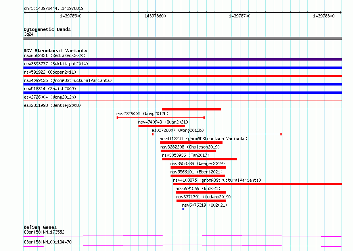Click the long red nsv4100875 bar

[257, 184]
